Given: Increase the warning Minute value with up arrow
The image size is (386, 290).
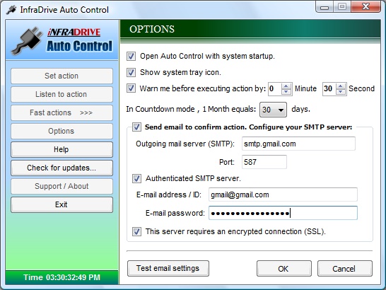Looking at the screenshot, I should (286, 86).
